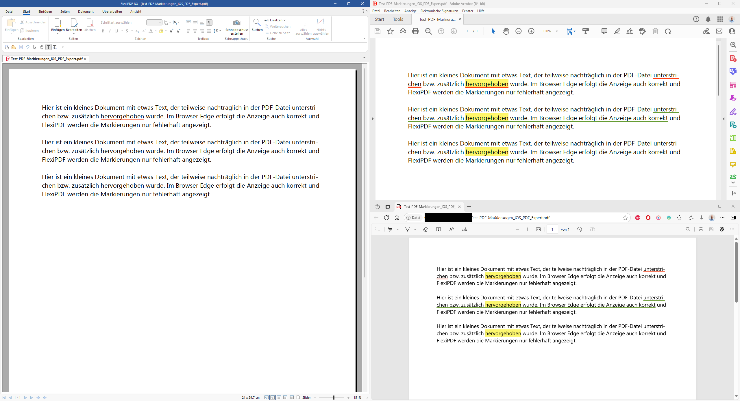Screen dimensions: 740x401
Task: Open Acrobat zoom level 130% dropdown
Action: click(557, 31)
